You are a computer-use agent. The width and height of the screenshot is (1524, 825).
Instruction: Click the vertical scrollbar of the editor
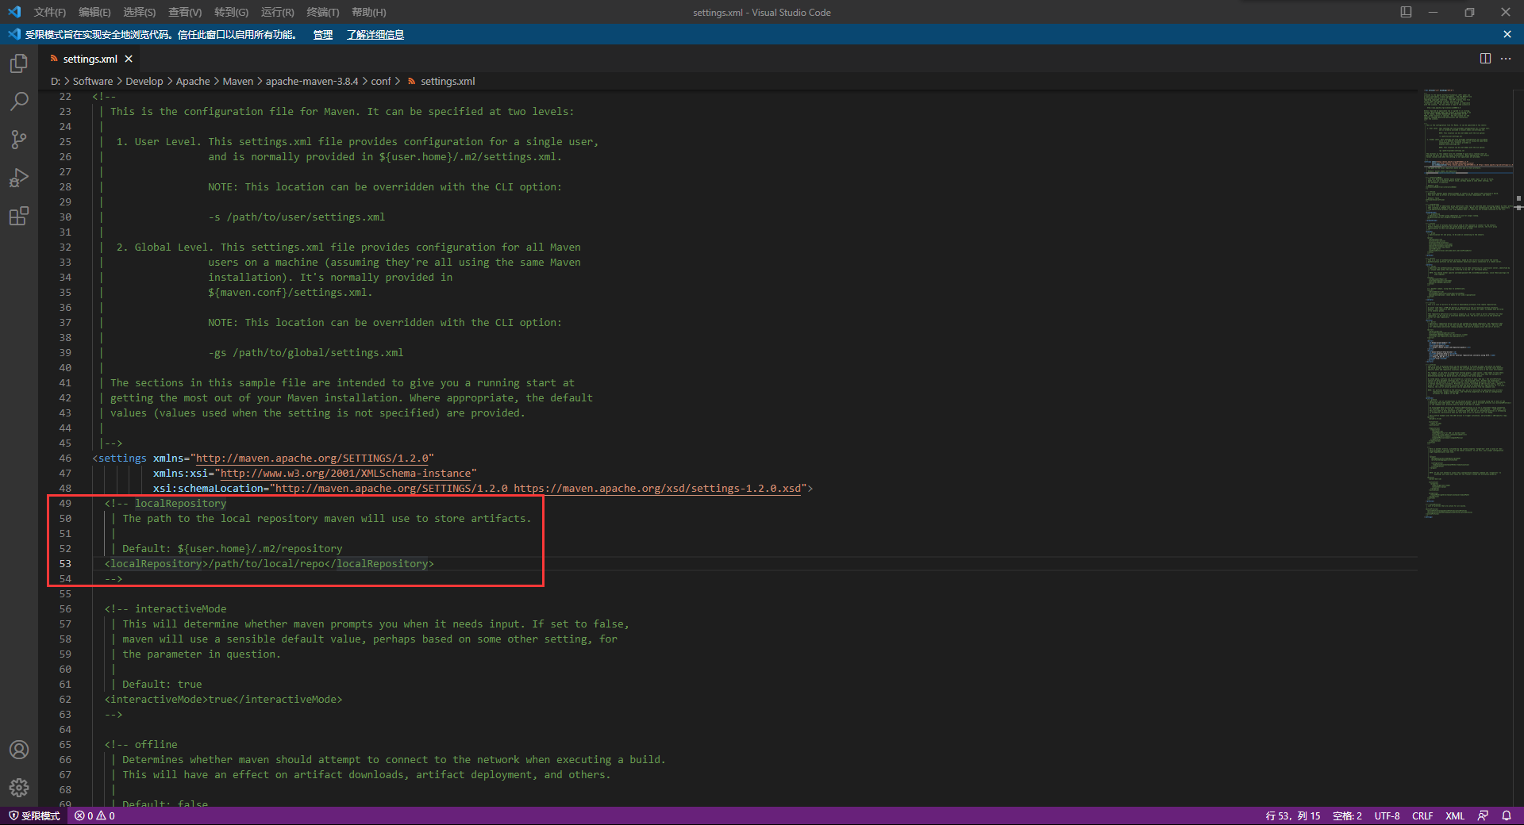[1518, 448]
